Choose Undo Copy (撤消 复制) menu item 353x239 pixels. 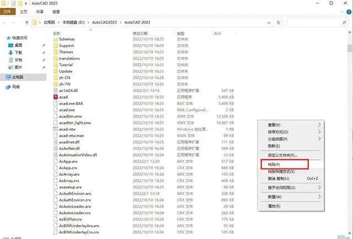(x=279, y=178)
